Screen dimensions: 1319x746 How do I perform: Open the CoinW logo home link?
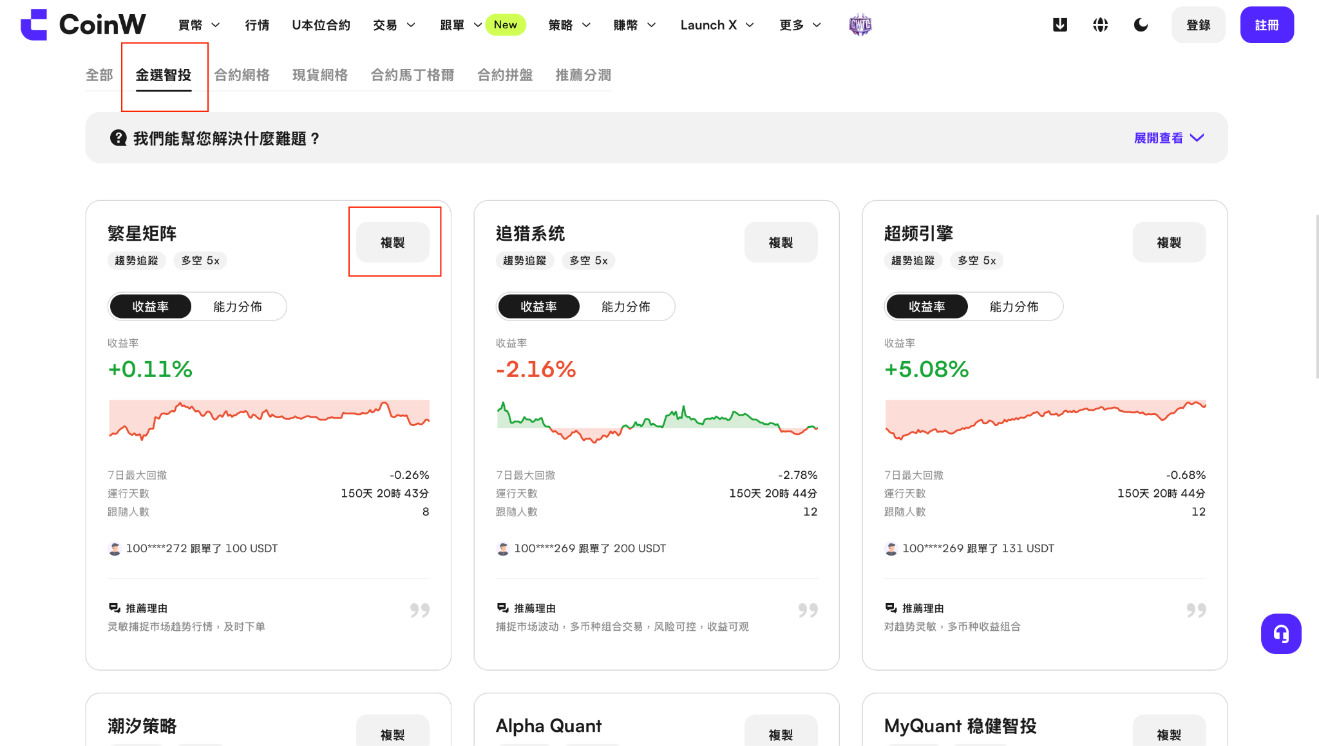tap(83, 25)
